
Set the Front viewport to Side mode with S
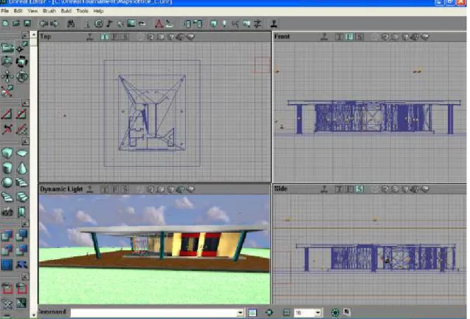click(360, 37)
